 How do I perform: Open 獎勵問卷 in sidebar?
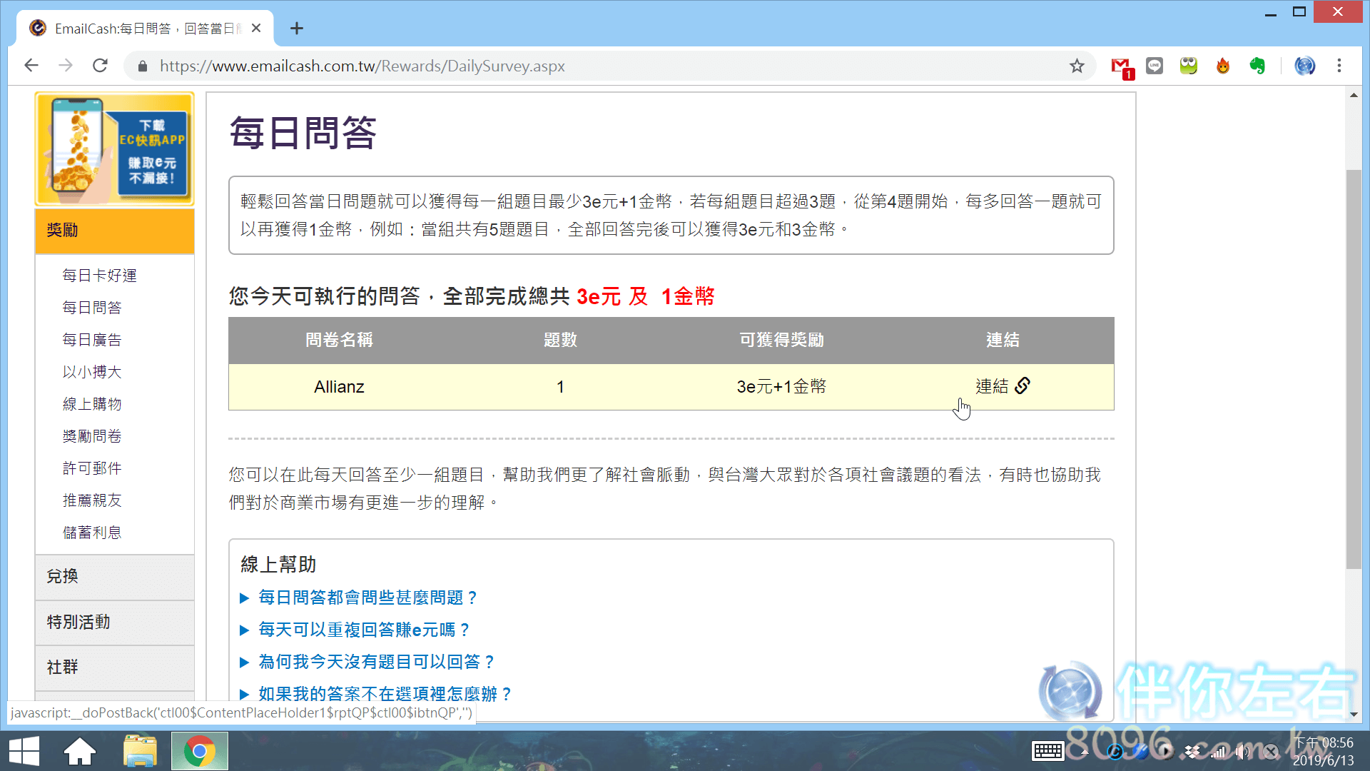tap(92, 436)
